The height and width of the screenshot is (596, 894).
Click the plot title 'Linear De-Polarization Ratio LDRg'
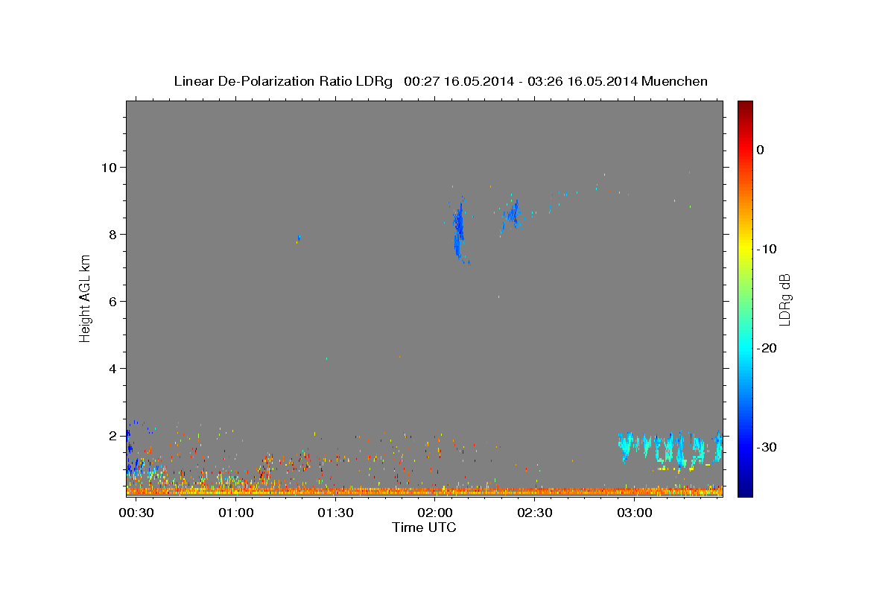pos(282,81)
